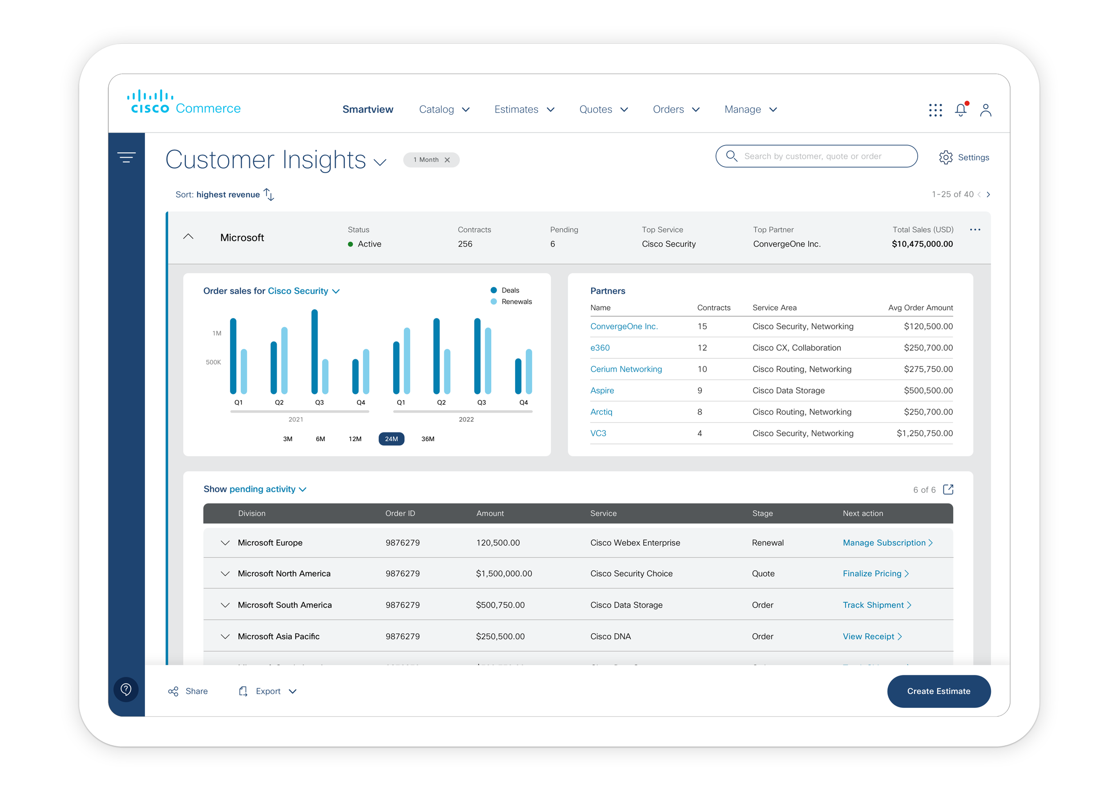Switch to the Smartview tab

click(x=367, y=110)
